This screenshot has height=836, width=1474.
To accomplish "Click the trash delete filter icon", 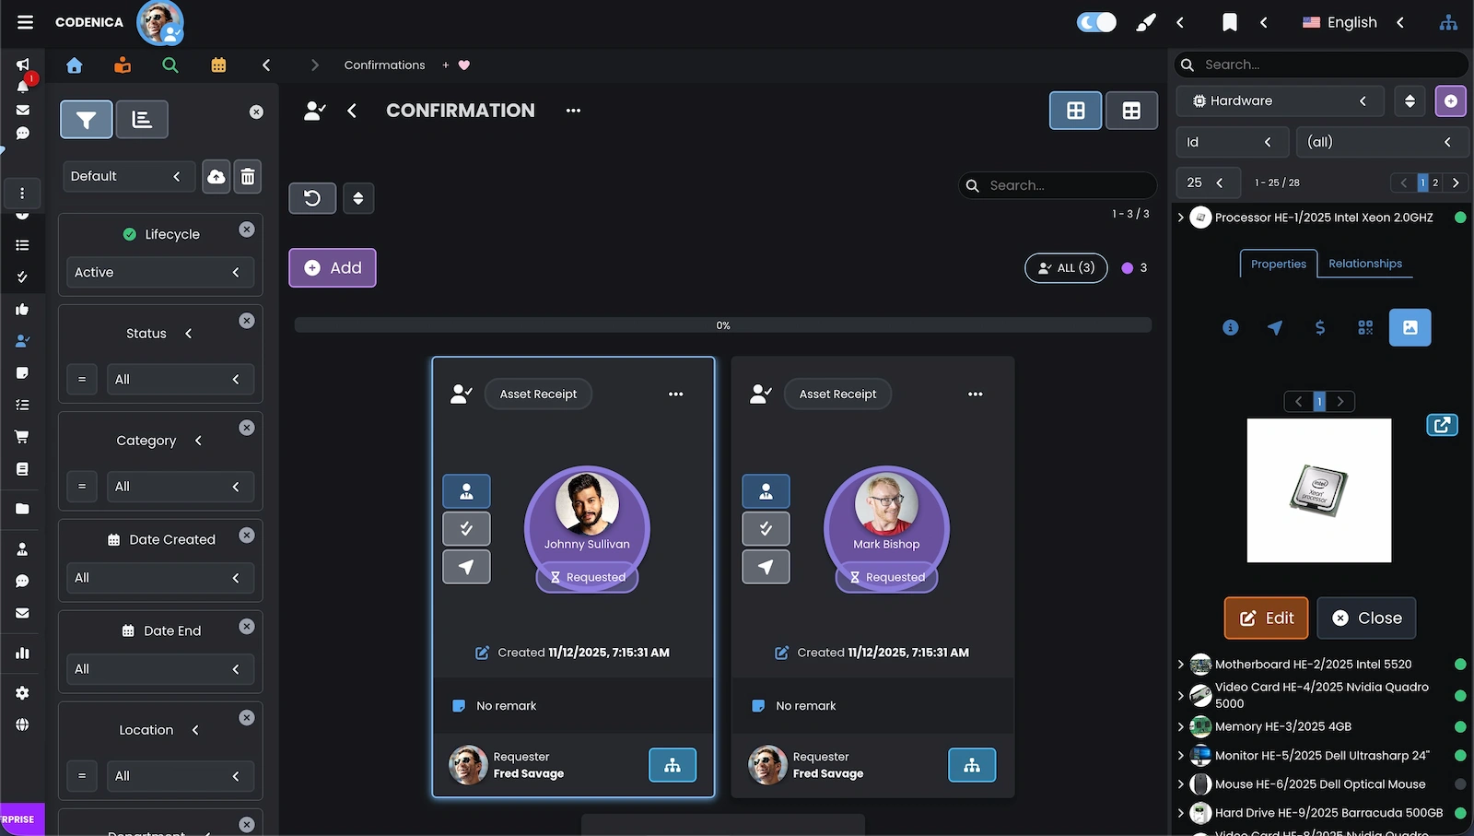I will coord(248,177).
